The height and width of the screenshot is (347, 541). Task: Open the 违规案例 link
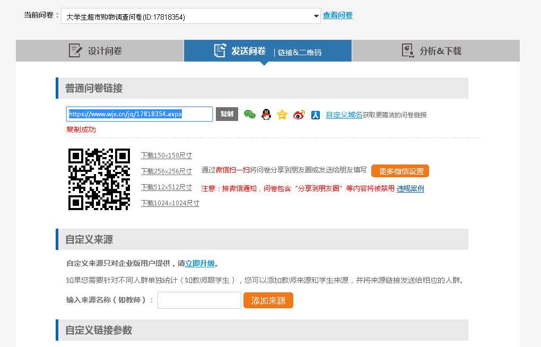[410, 188]
